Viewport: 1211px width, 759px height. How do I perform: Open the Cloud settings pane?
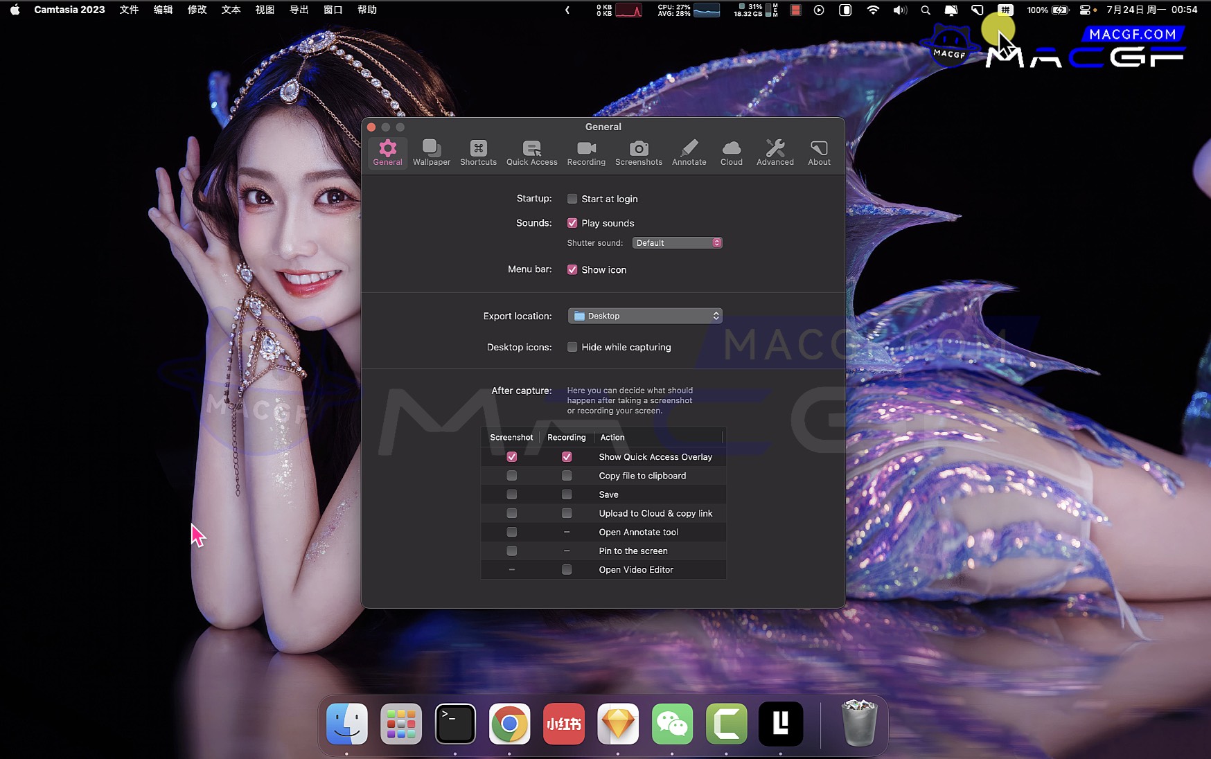click(x=731, y=152)
